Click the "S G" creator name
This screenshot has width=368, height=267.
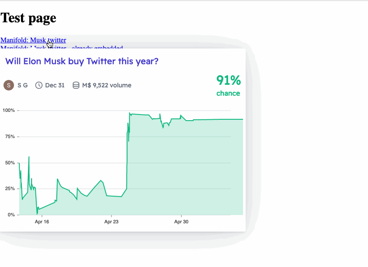click(23, 85)
